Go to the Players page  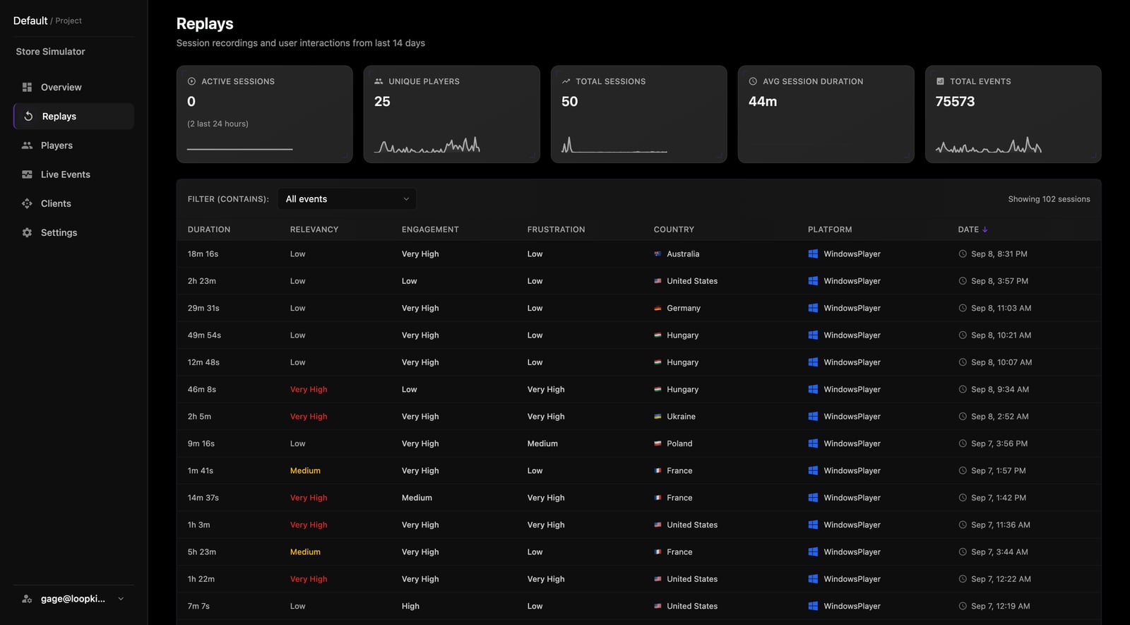tap(73, 145)
